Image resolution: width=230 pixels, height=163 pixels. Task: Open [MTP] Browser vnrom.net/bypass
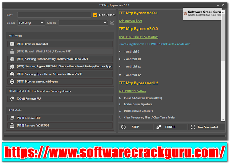pyautogui.click(x=60, y=81)
